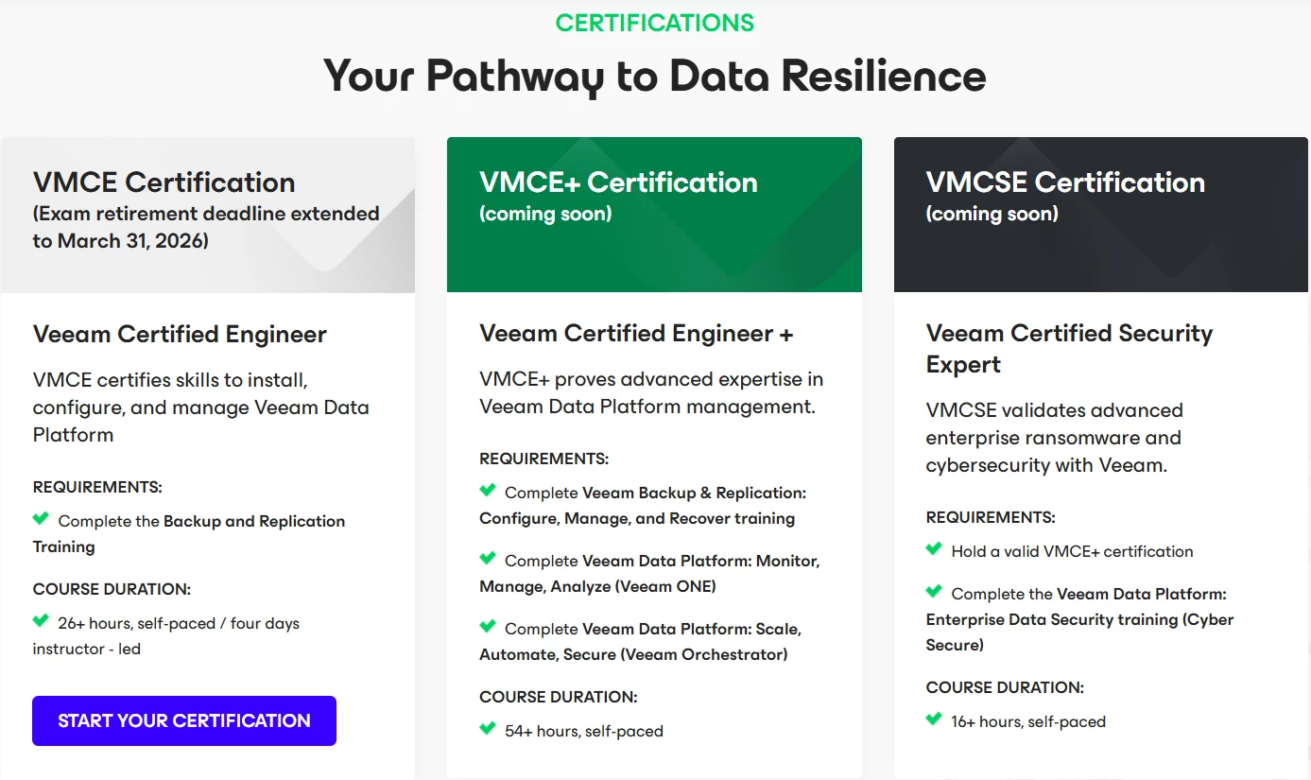The image size is (1311, 780).
Task: Click checkmark beside Backup and Replication Training
Action: 41,518
